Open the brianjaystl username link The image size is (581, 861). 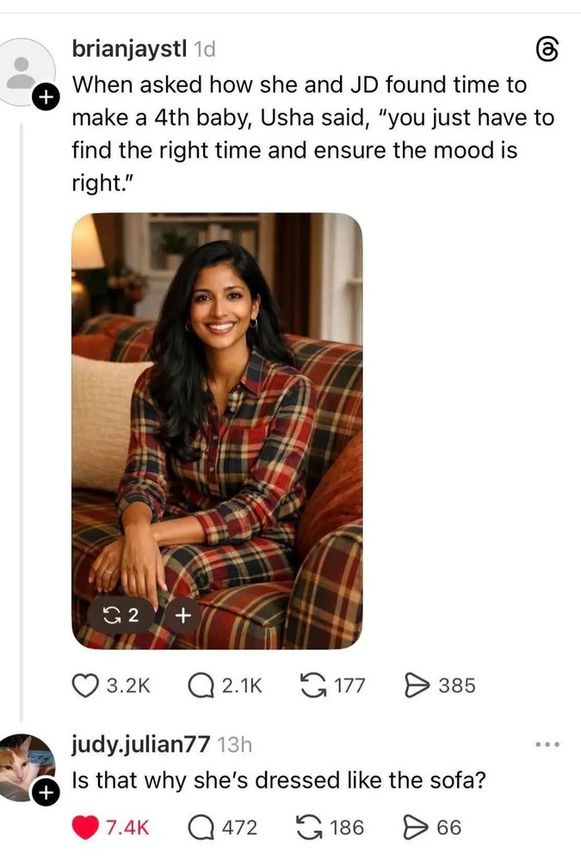click(x=130, y=49)
